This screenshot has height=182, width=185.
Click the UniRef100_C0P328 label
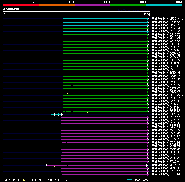(166, 101)
